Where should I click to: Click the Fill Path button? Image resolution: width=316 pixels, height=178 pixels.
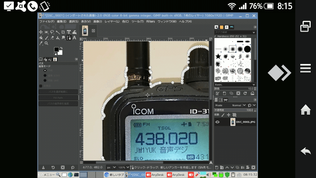coord(58,98)
